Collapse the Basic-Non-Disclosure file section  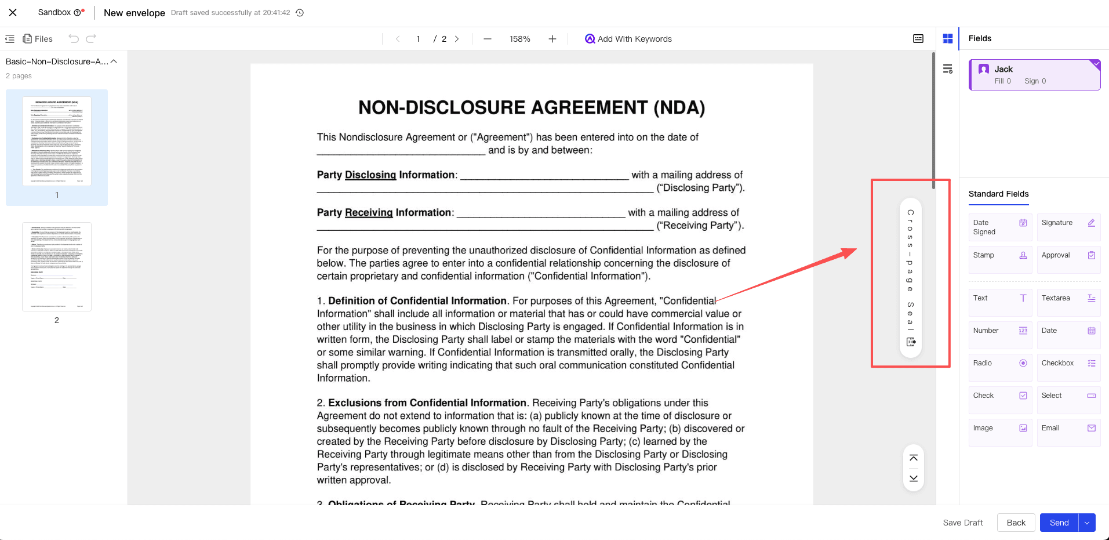114,61
